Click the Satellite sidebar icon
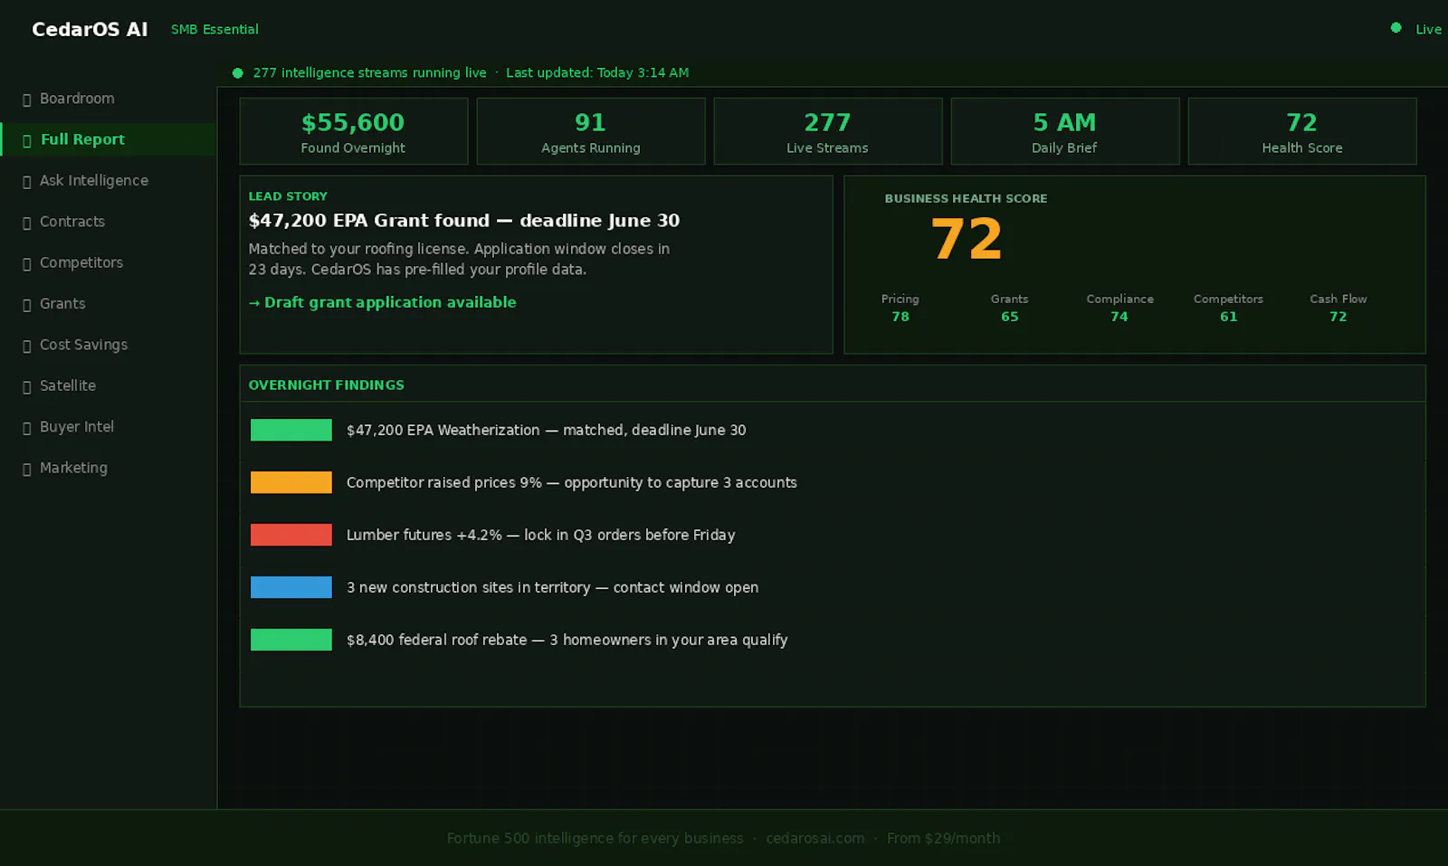The width and height of the screenshot is (1448, 866). 27,386
